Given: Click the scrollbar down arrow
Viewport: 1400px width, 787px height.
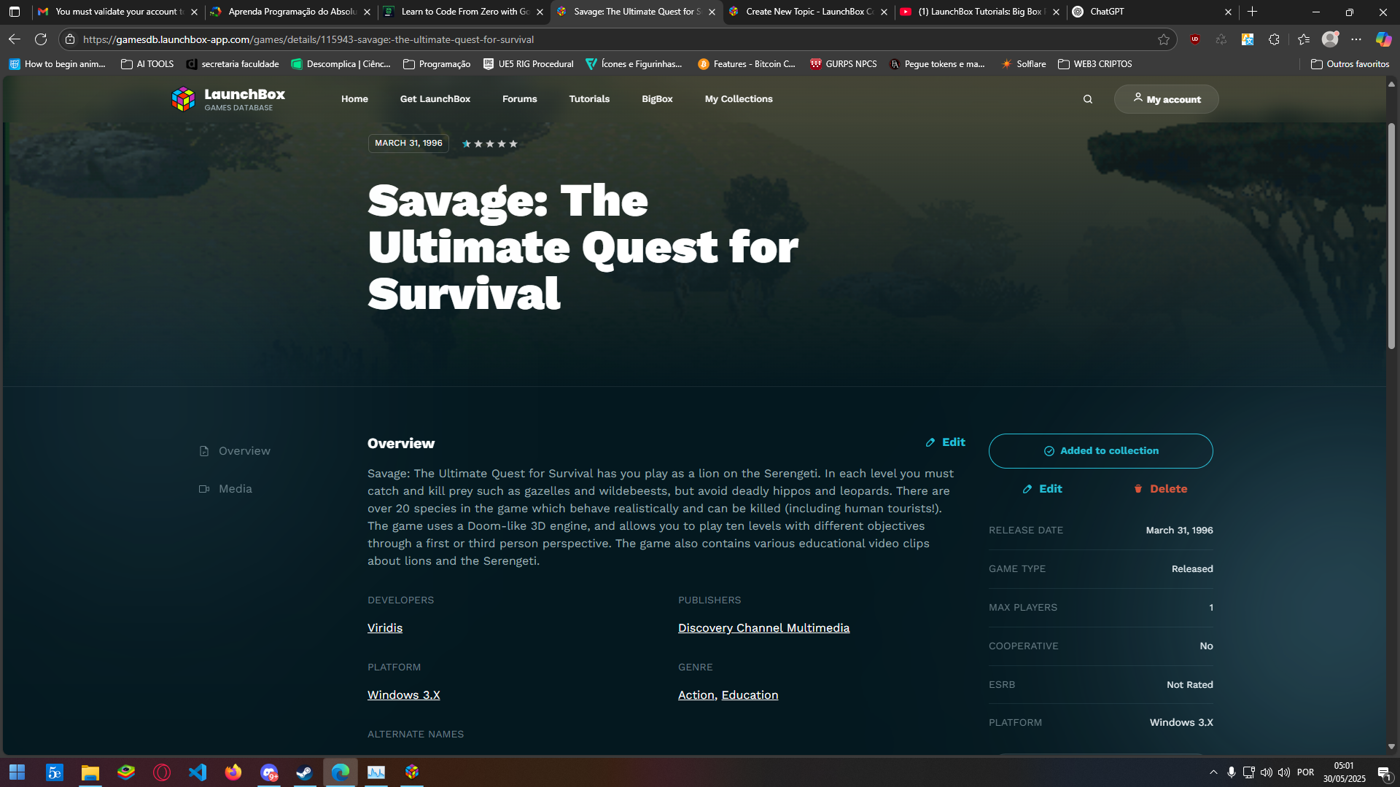Looking at the screenshot, I should coord(1391,747).
